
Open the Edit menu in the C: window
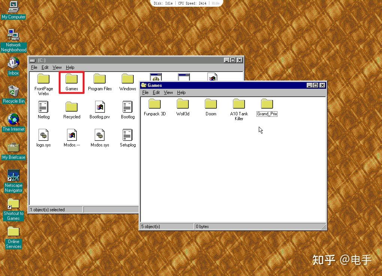pyautogui.click(x=45, y=67)
